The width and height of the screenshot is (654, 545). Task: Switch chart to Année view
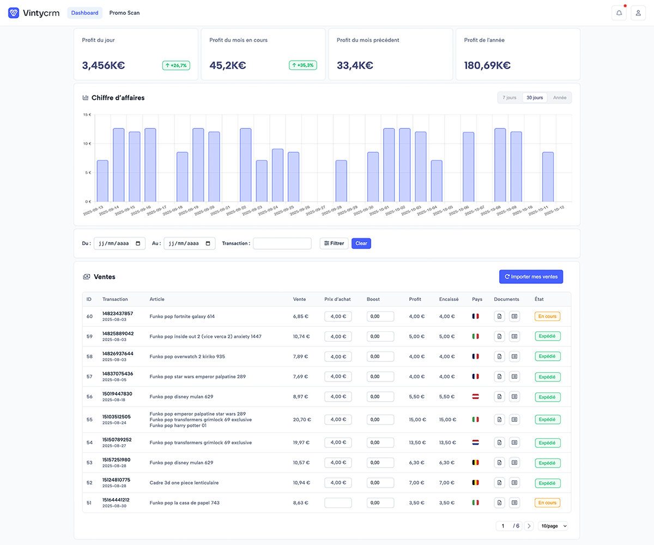tap(560, 98)
